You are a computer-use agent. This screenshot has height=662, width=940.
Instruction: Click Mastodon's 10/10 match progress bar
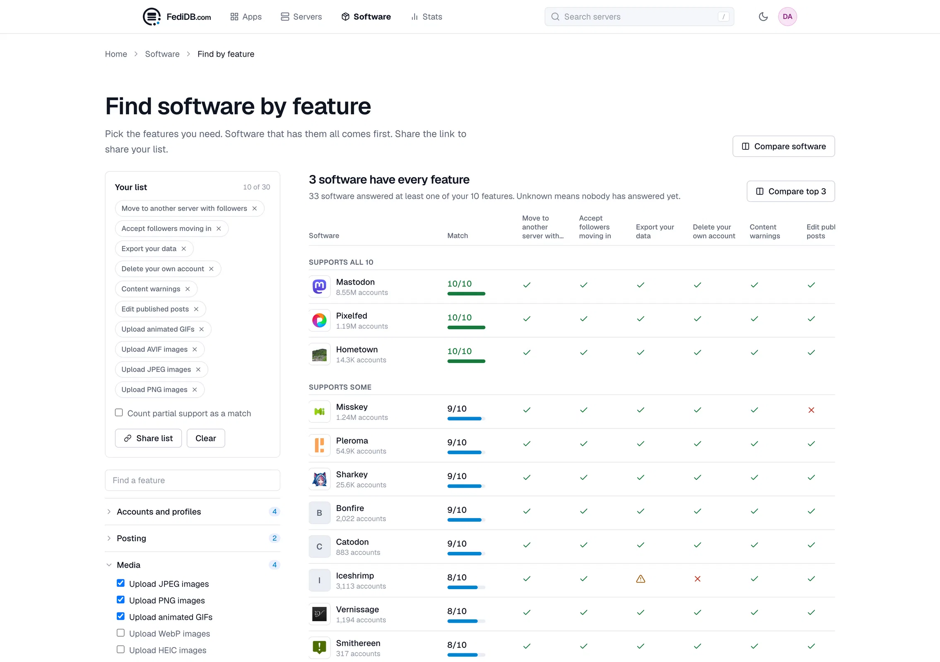pyautogui.click(x=466, y=294)
